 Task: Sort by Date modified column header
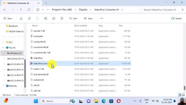coord(81,26)
